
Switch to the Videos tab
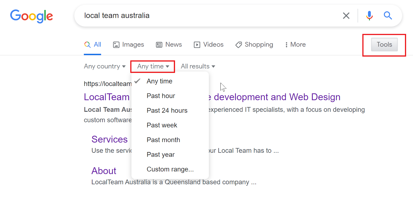[209, 45]
